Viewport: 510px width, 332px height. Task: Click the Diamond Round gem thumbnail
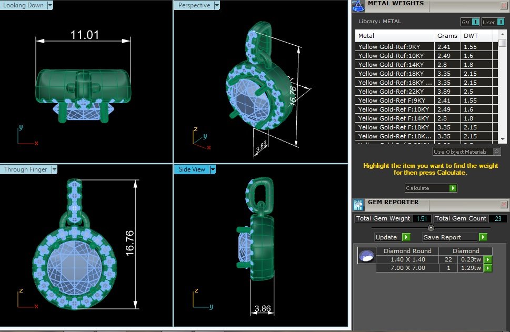366,255
